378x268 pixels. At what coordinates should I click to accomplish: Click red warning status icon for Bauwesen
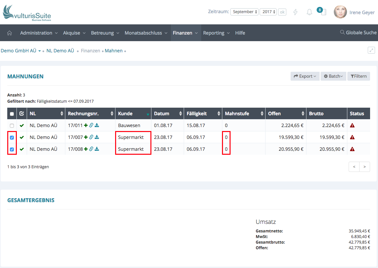[352, 125]
